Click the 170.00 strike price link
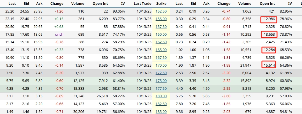Image resolution: width=302 pixels, height=114 pixels. [x=161, y=65]
